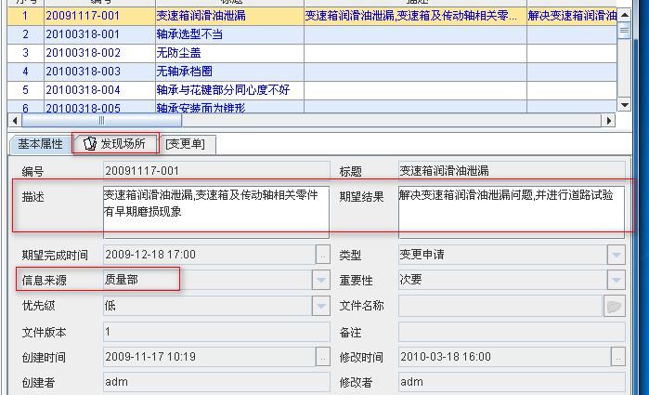Click the 期望结果 text area

pos(511,212)
